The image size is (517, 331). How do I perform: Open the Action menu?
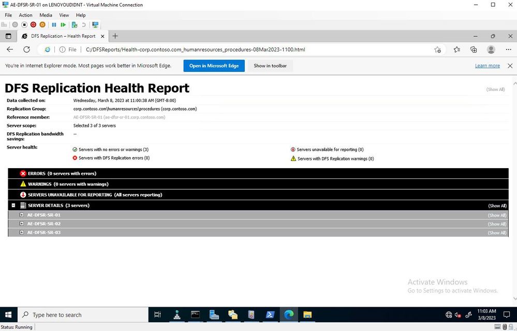25,15
